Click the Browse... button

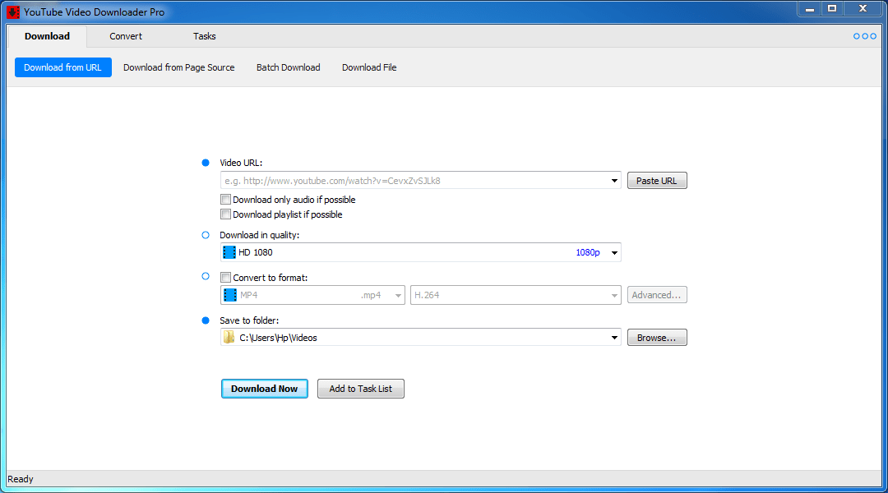click(657, 338)
